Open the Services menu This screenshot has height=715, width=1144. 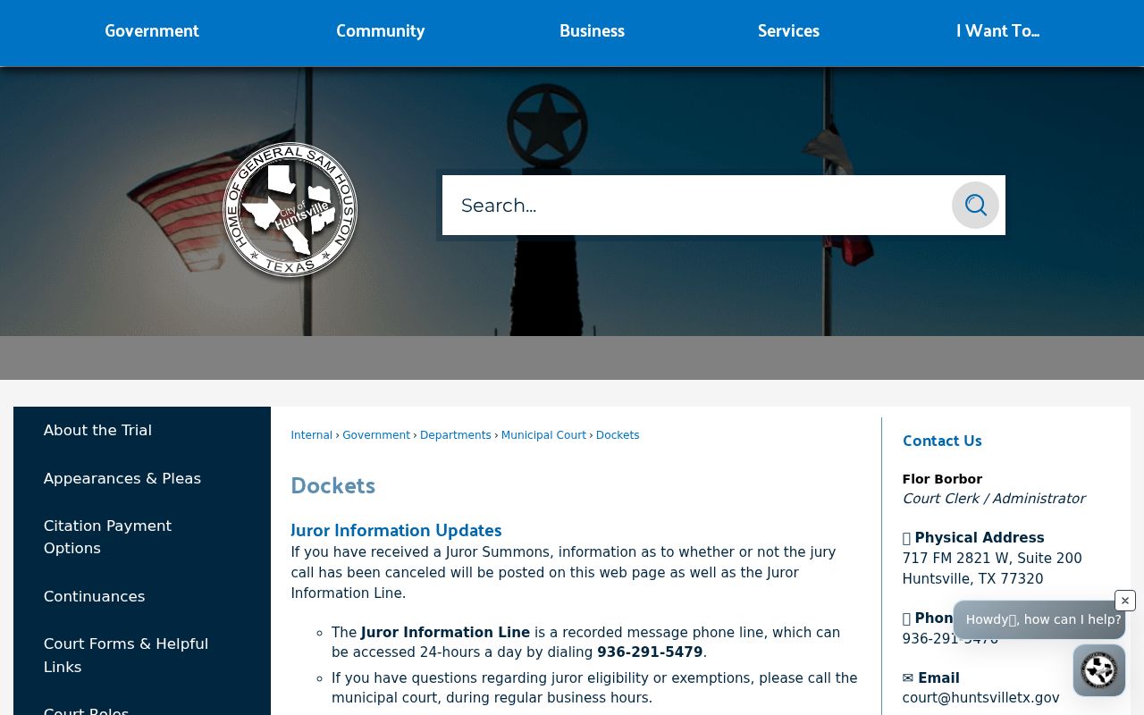[x=788, y=31]
